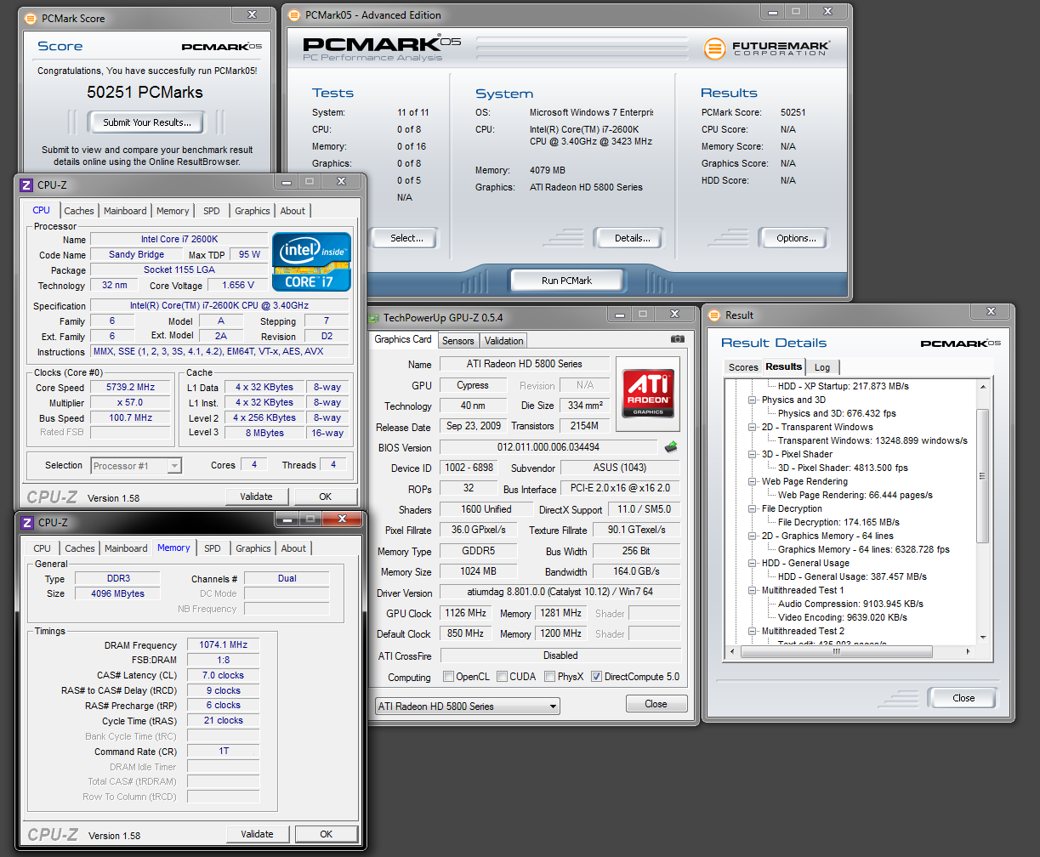
Task: Open the About tab in the CPU-tab CPU-Z window
Action: (293, 211)
